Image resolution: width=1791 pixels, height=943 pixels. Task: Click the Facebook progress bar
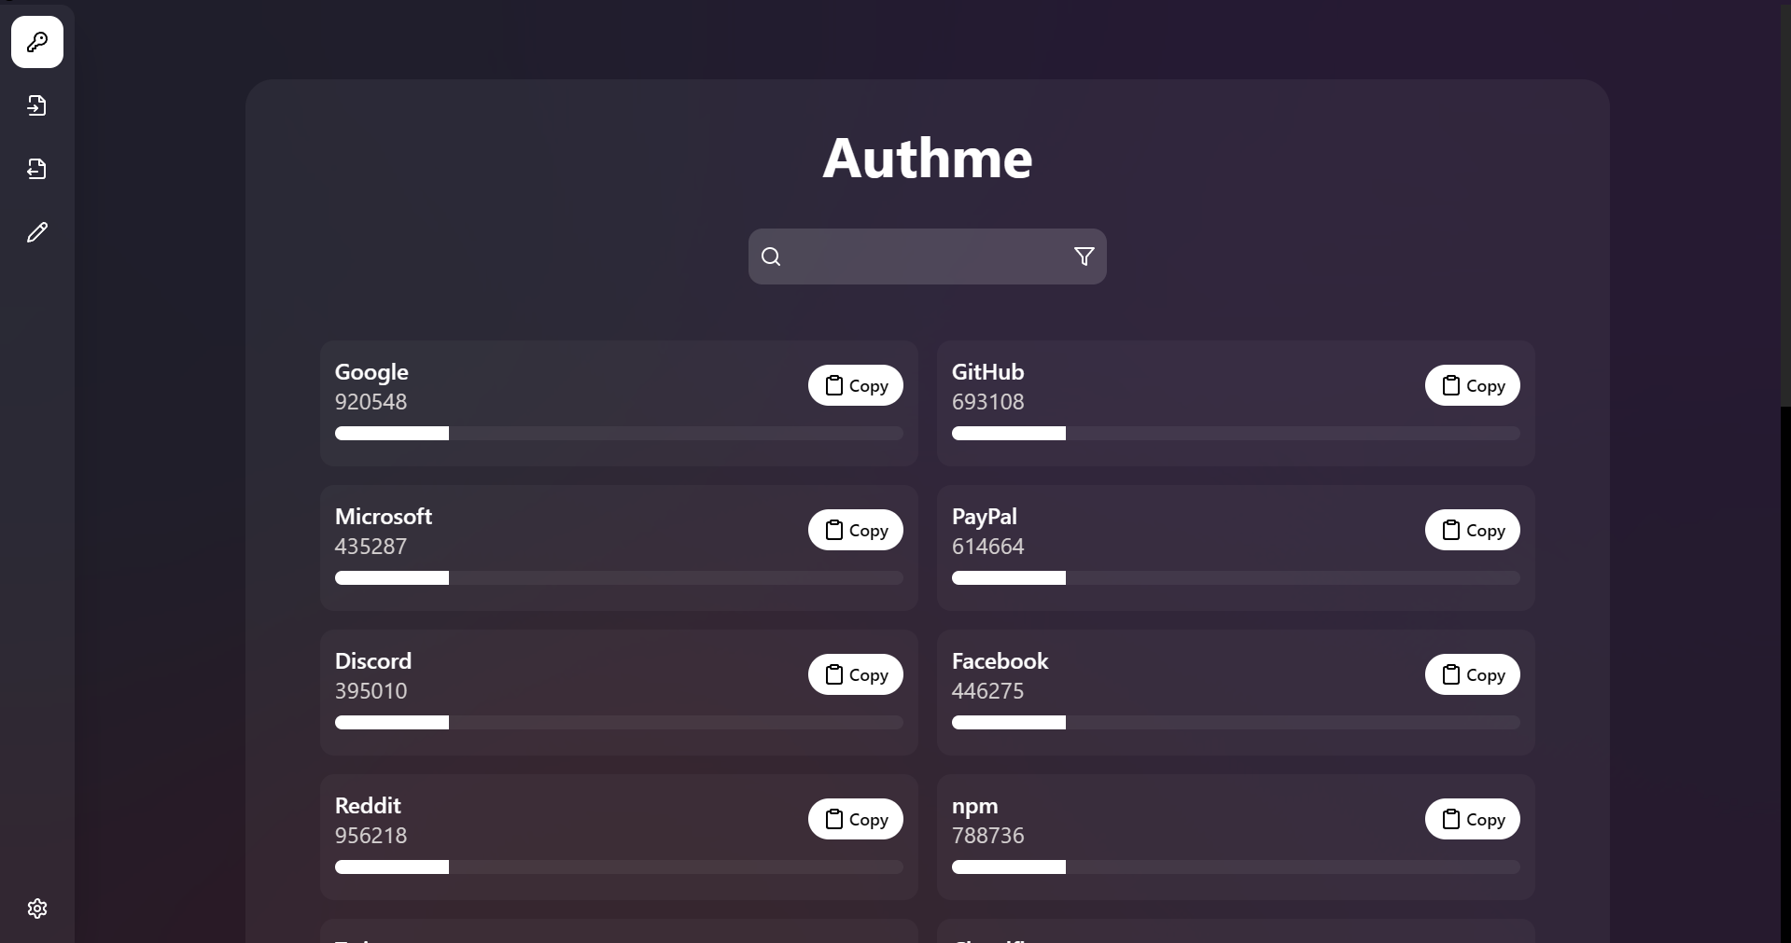1236,723
